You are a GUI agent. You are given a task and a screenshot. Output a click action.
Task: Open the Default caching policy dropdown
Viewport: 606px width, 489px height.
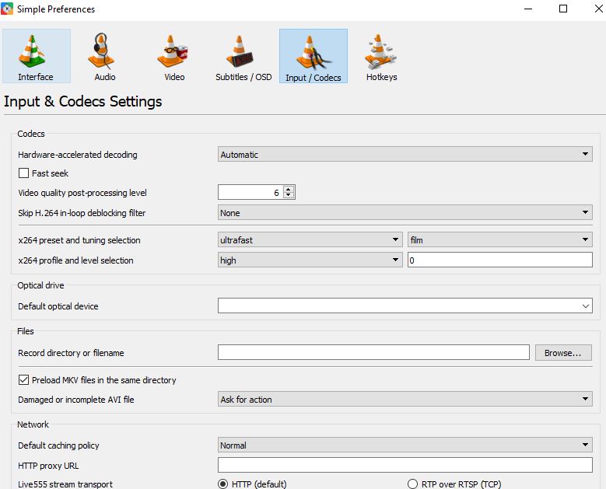(405, 445)
